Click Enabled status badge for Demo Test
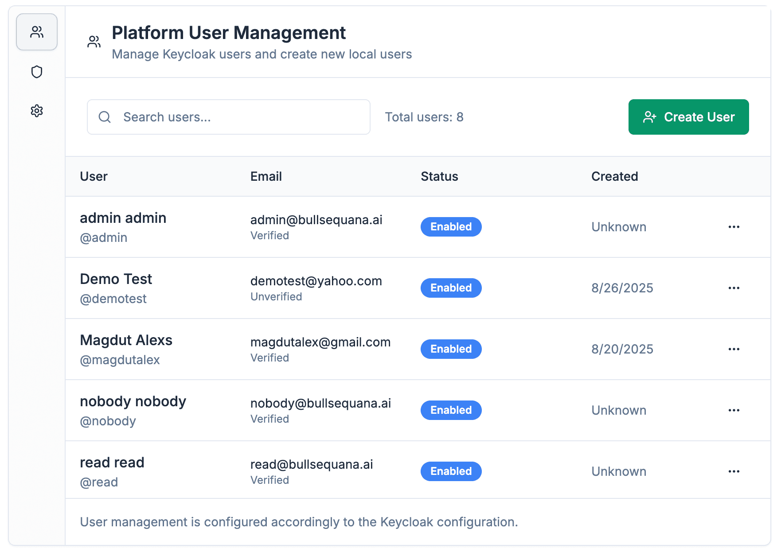The width and height of the screenshot is (781, 552). [x=451, y=288]
